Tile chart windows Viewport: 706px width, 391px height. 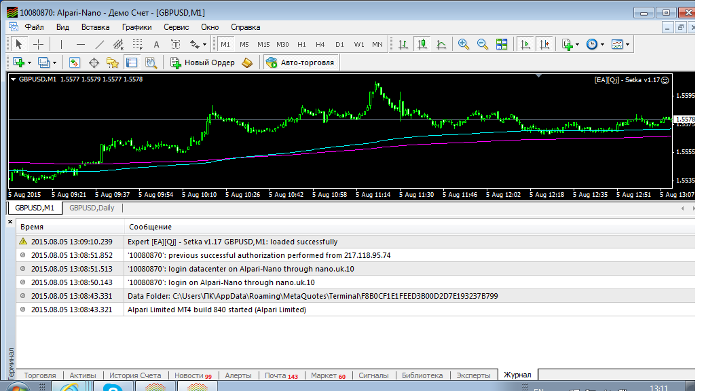[x=502, y=44]
